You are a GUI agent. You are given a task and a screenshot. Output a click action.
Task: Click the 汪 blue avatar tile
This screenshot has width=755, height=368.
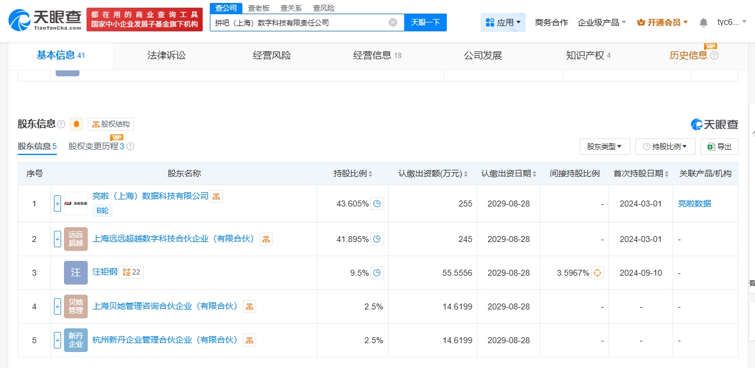[76, 273]
